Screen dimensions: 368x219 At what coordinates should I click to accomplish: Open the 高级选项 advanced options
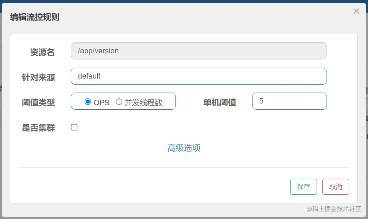pyautogui.click(x=184, y=148)
